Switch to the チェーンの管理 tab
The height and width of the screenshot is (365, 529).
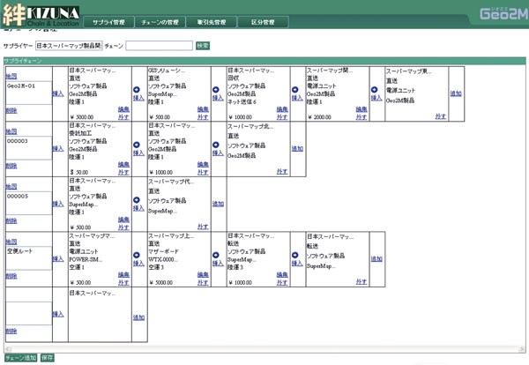pos(160,22)
